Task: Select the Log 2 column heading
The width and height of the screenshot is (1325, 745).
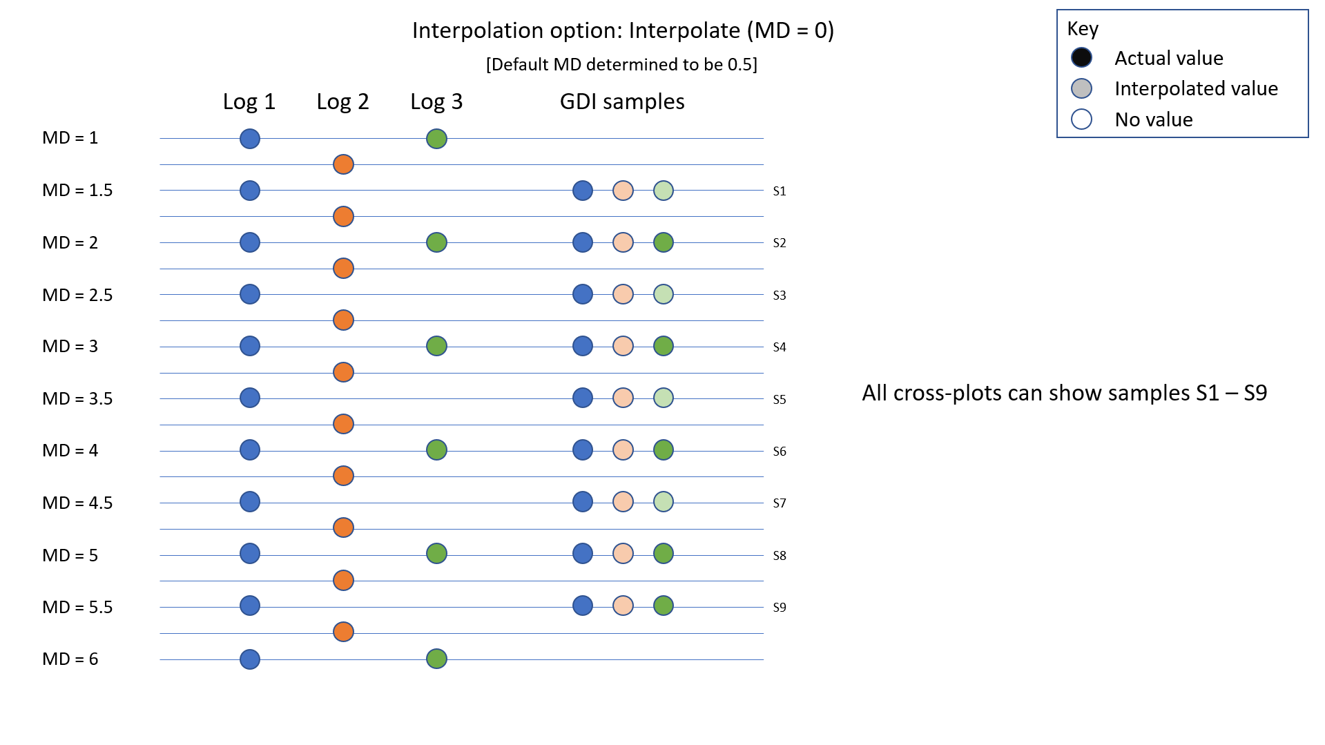Action: (x=342, y=102)
